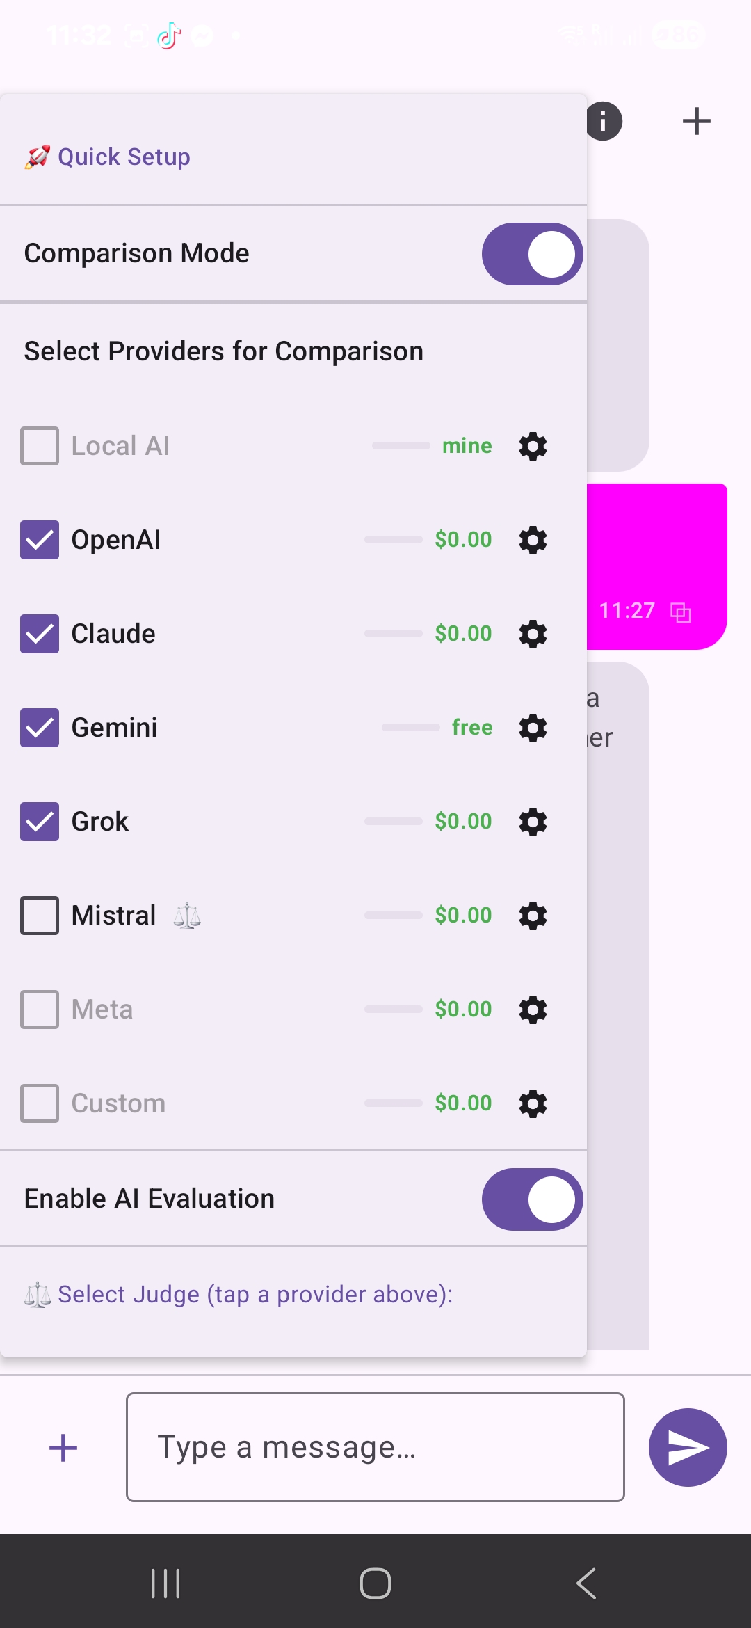751x1628 pixels.
Task: Copy the 11:27 message via copy icon
Action: pyautogui.click(x=680, y=612)
